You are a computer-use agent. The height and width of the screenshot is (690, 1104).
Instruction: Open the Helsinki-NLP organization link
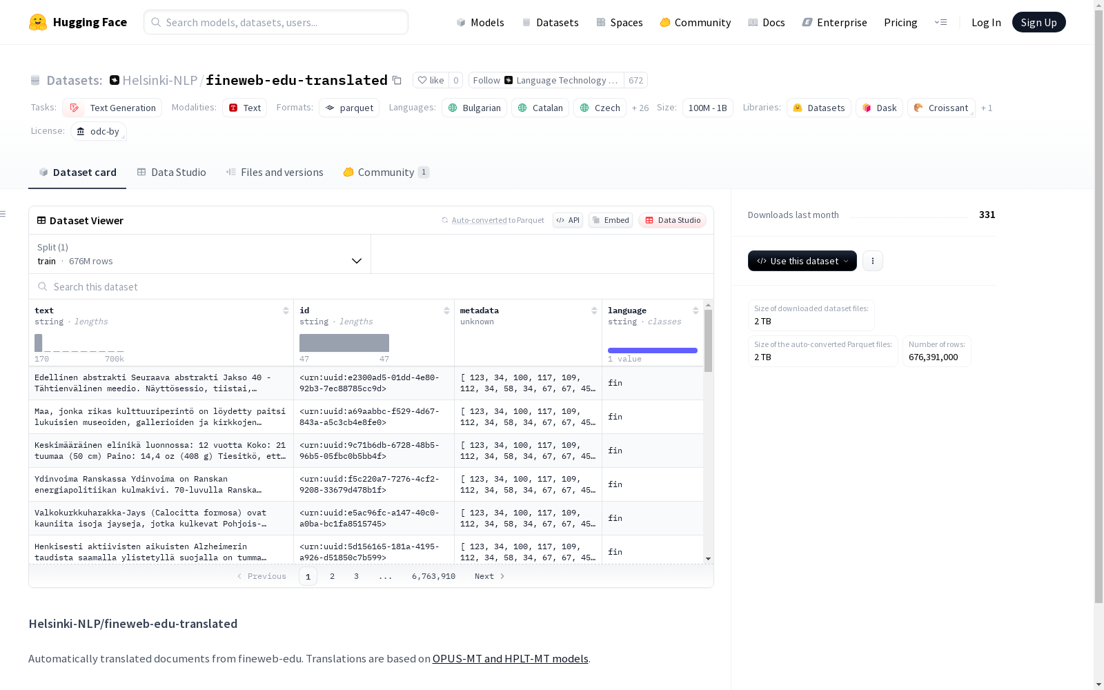point(160,80)
